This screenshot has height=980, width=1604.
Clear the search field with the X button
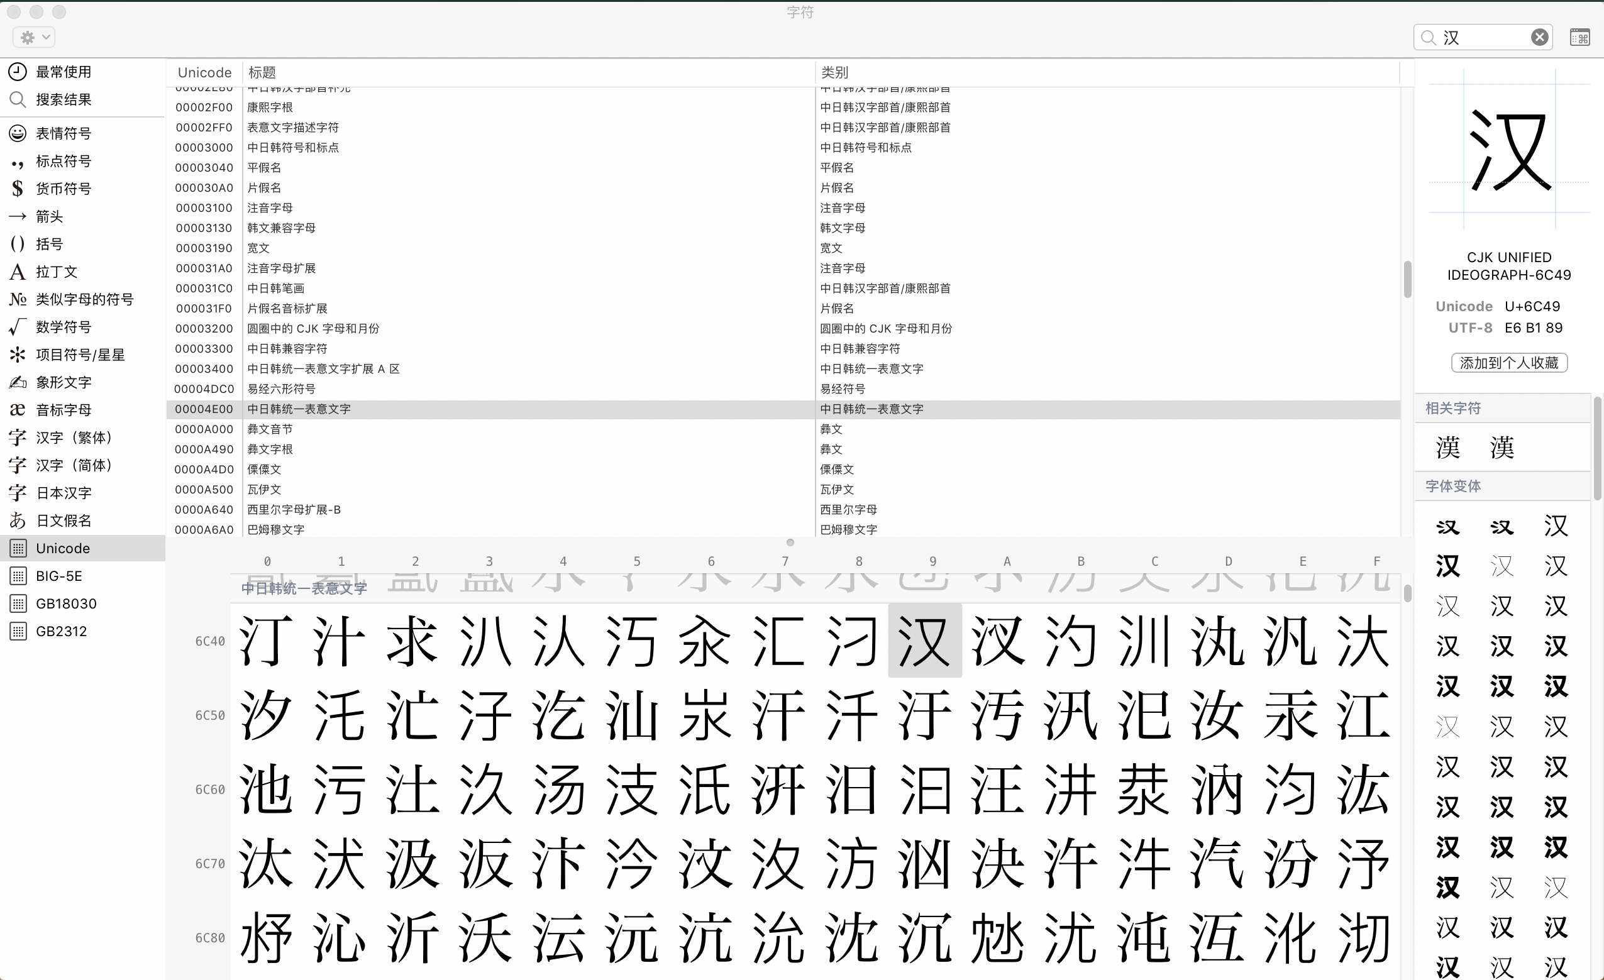pos(1539,37)
